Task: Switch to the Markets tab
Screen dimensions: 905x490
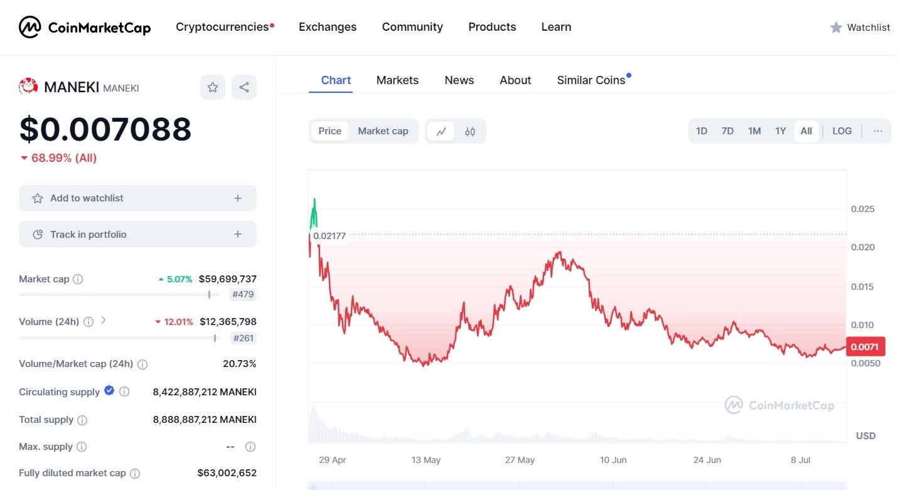Action: [x=397, y=80]
